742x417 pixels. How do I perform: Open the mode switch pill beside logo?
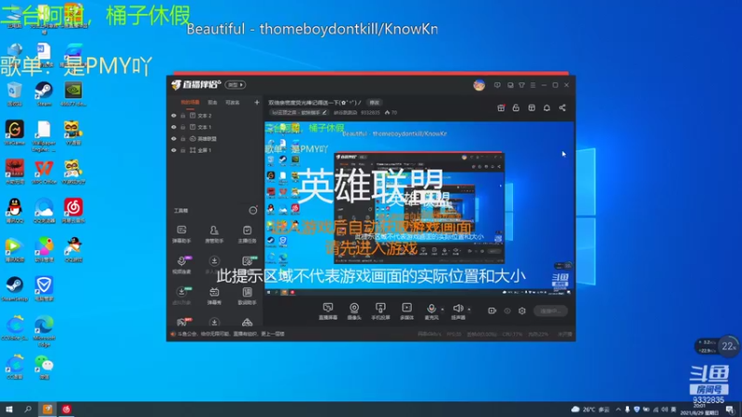[236, 84]
